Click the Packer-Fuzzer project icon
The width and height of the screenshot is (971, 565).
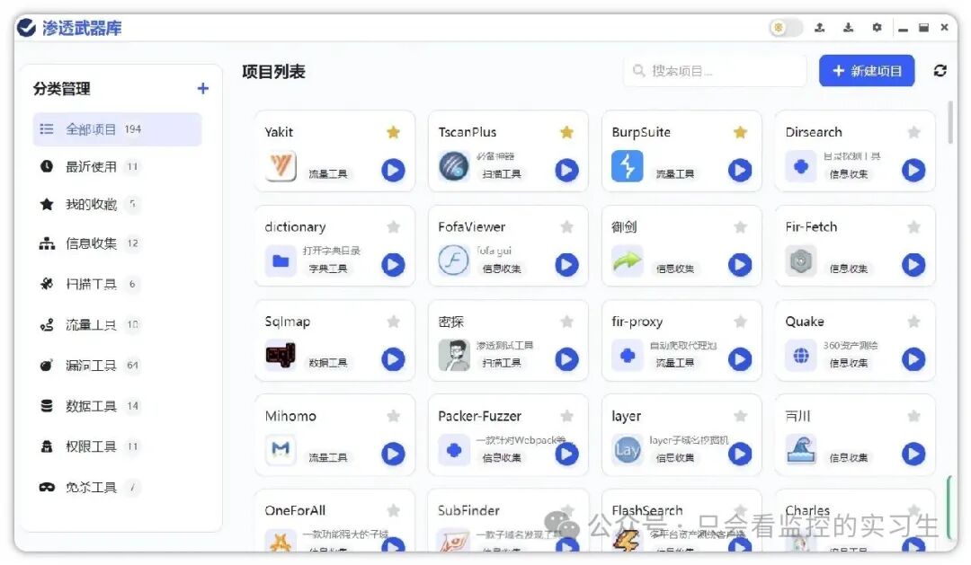tap(454, 450)
